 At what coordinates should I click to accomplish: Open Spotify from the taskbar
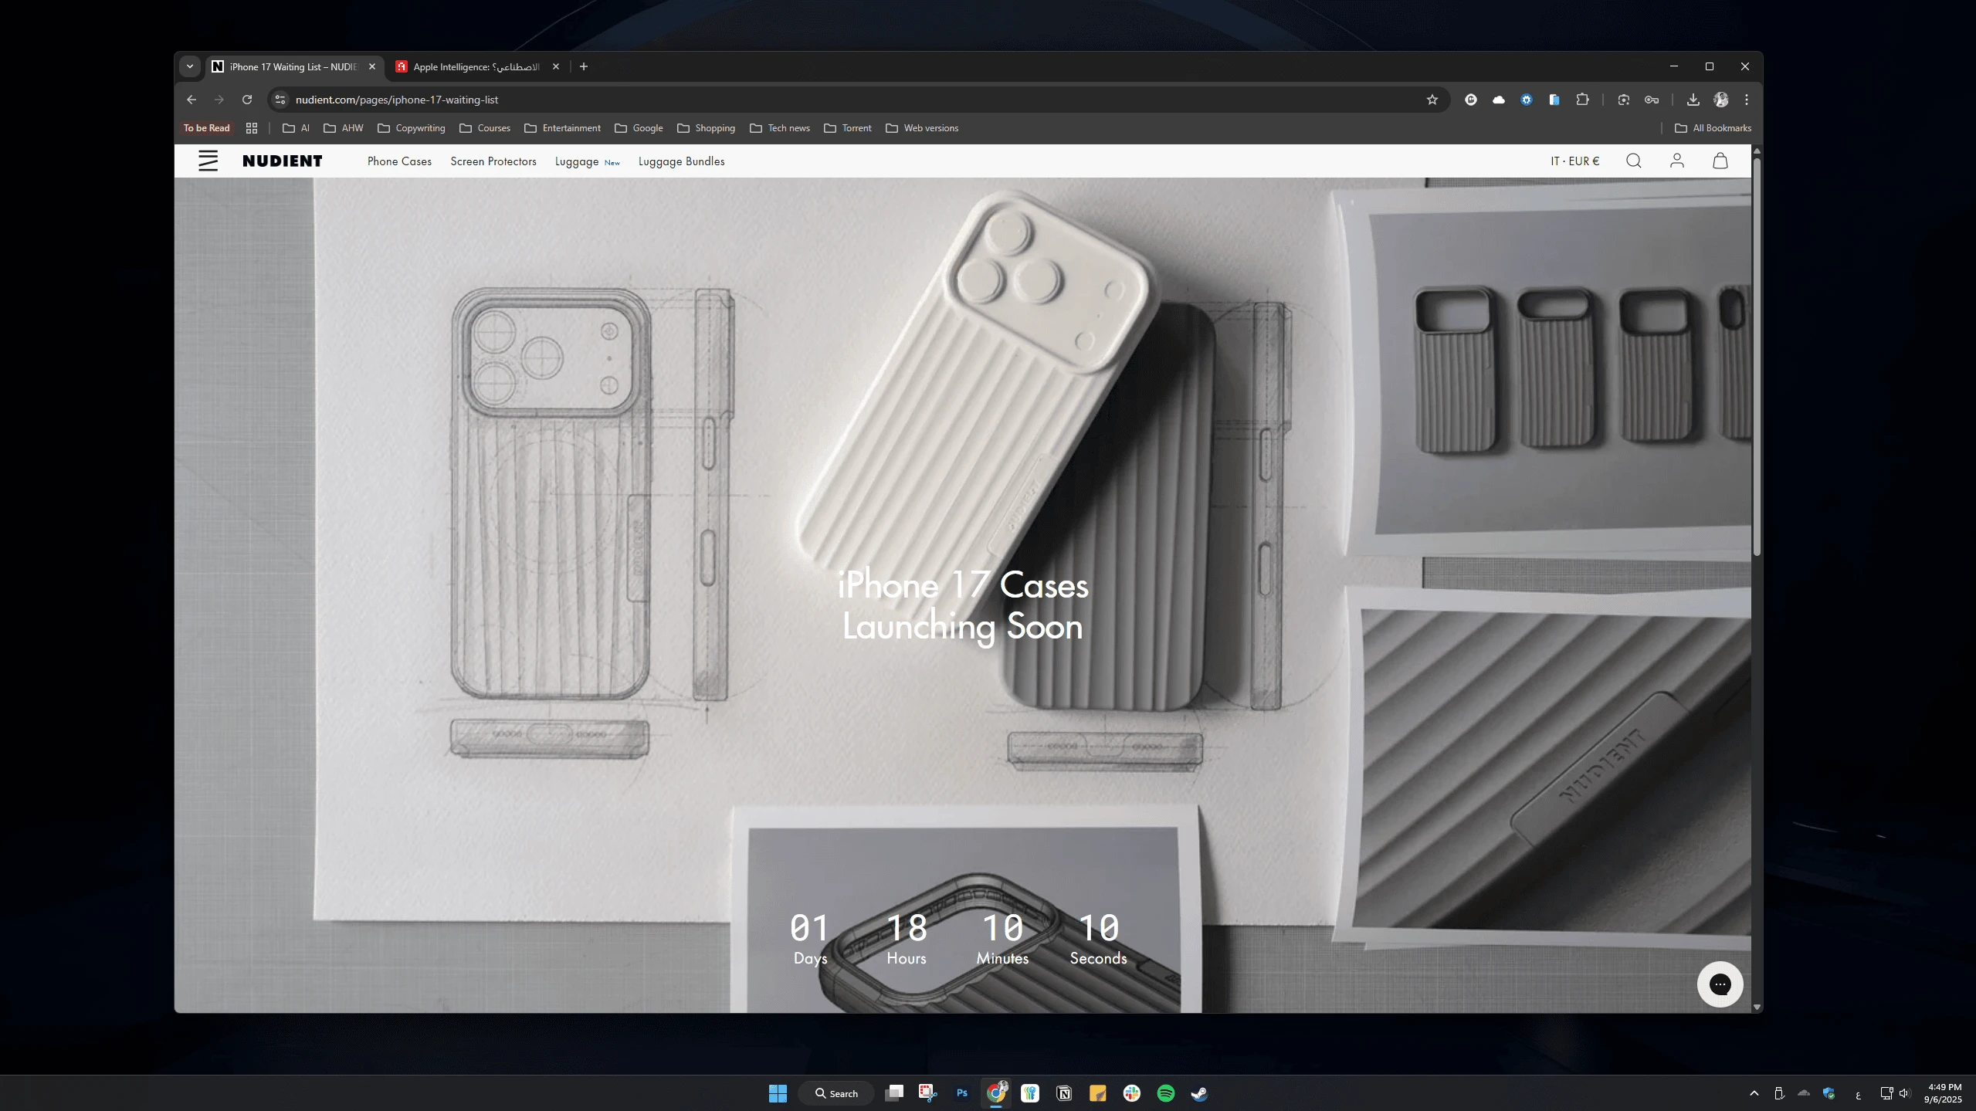click(1165, 1093)
